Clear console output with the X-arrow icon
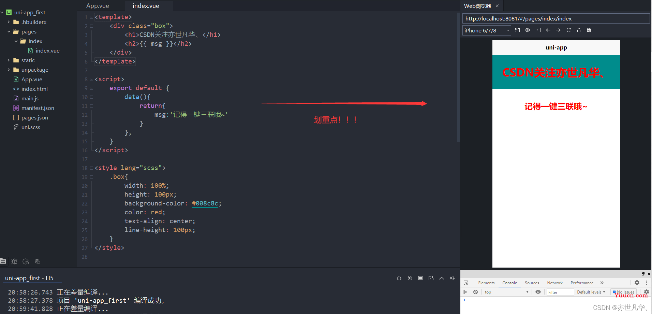The width and height of the screenshot is (652, 314). point(452,278)
